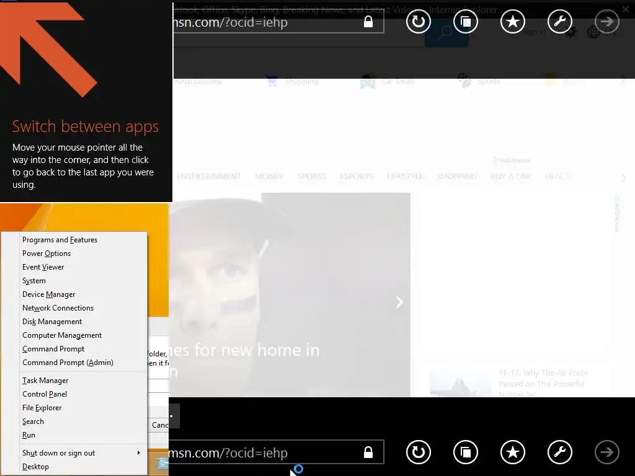Open the ENTERTAINMENT category link
Viewport: 635px width, 476px height.
point(208,176)
